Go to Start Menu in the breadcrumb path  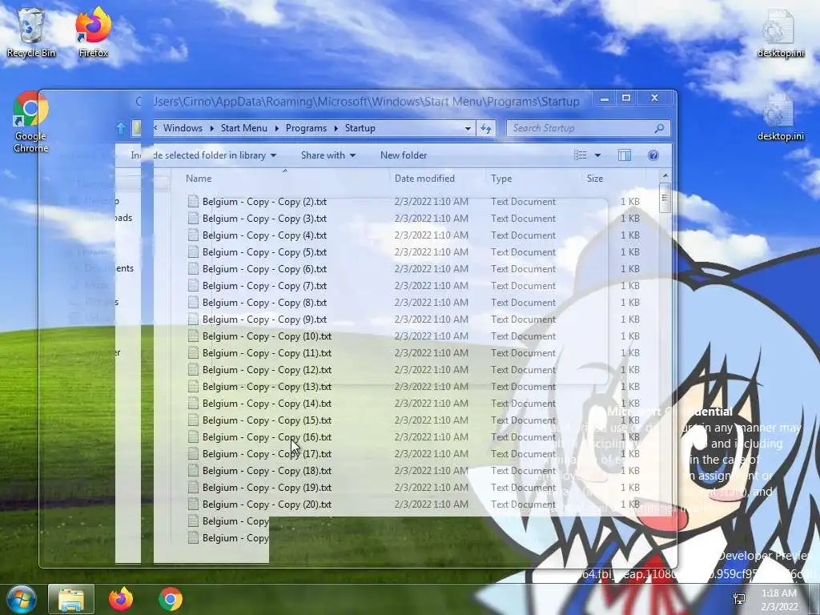(x=243, y=128)
